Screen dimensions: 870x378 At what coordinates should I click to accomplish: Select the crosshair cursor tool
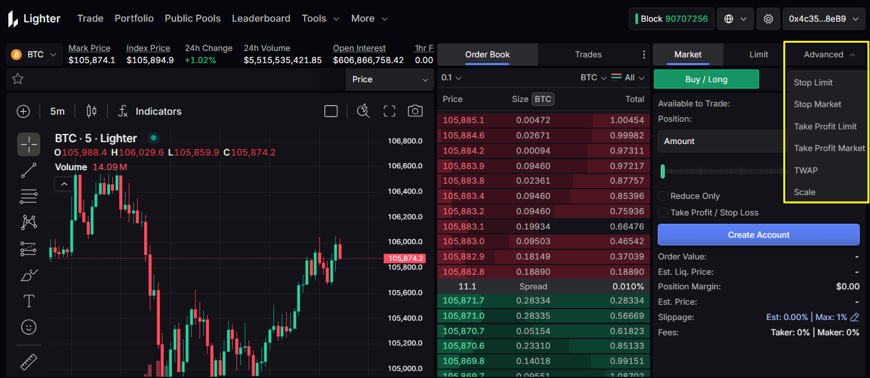click(x=29, y=144)
